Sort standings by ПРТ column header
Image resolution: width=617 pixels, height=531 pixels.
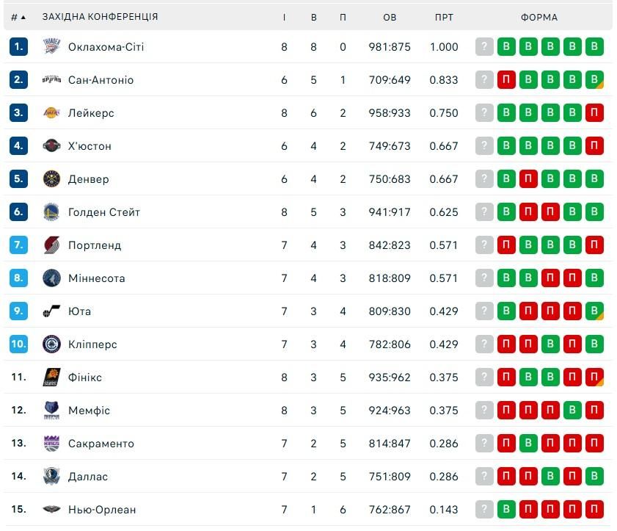click(x=444, y=18)
